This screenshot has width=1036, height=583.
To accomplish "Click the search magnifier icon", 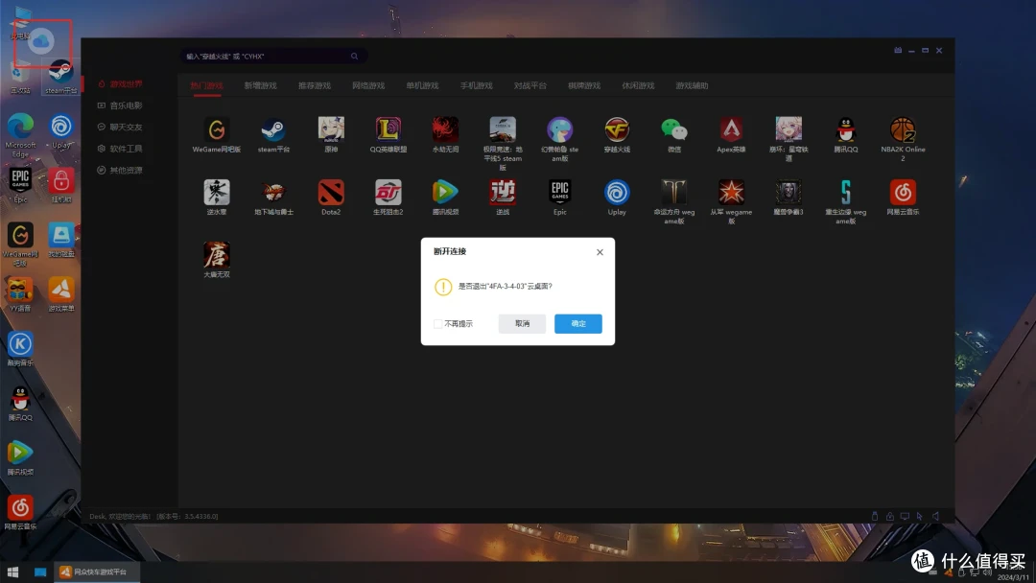I will [x=354, y=57].
